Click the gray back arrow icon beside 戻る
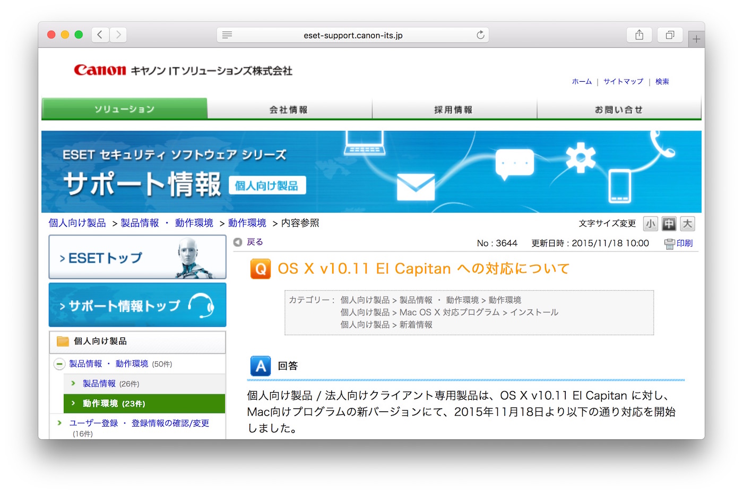 tap(238, 242)
